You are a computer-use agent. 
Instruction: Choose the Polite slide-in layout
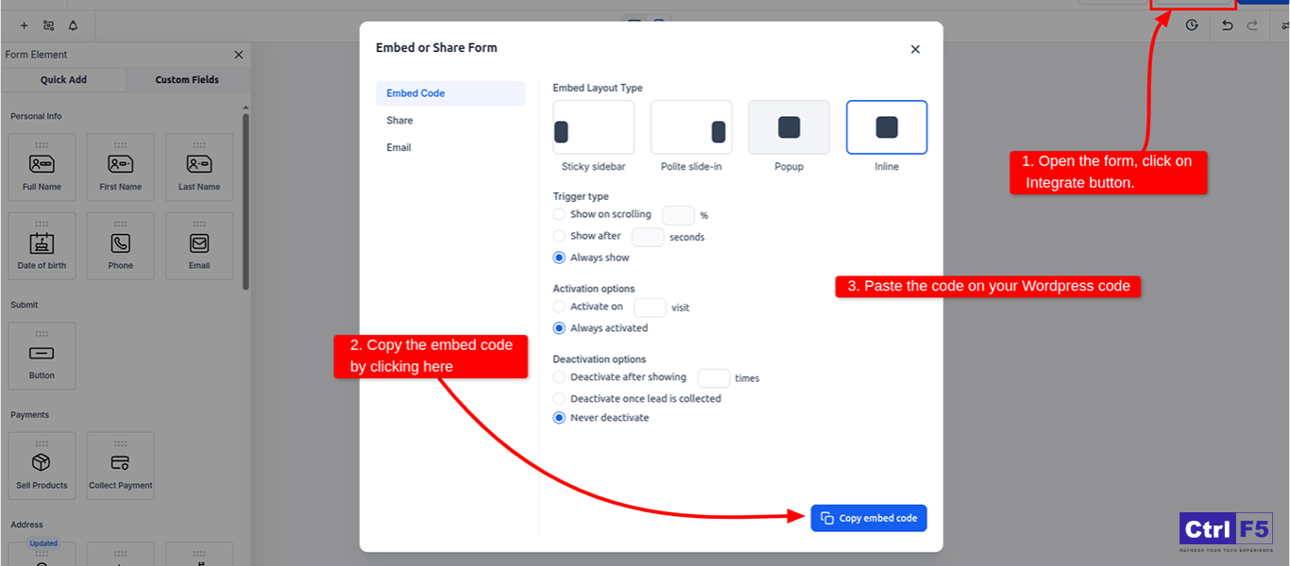point(691,127)
